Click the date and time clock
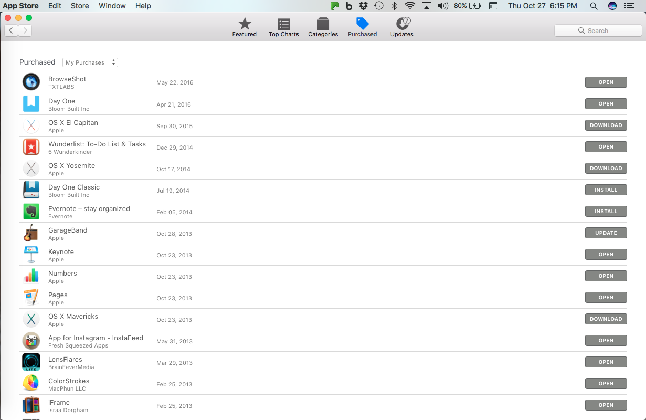The image size is (646, 420). tap(543, 6)
